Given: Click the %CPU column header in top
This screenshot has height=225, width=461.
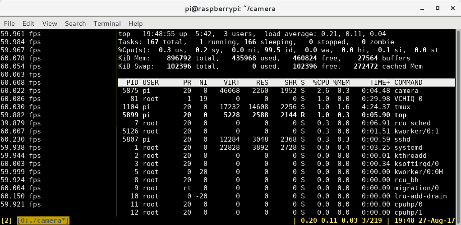Looking at the screenshot, I should coord(321,83).
